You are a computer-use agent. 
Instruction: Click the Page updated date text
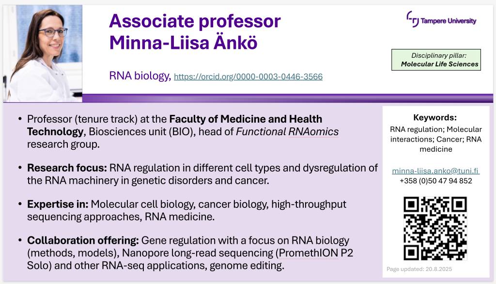pos(419,269)
